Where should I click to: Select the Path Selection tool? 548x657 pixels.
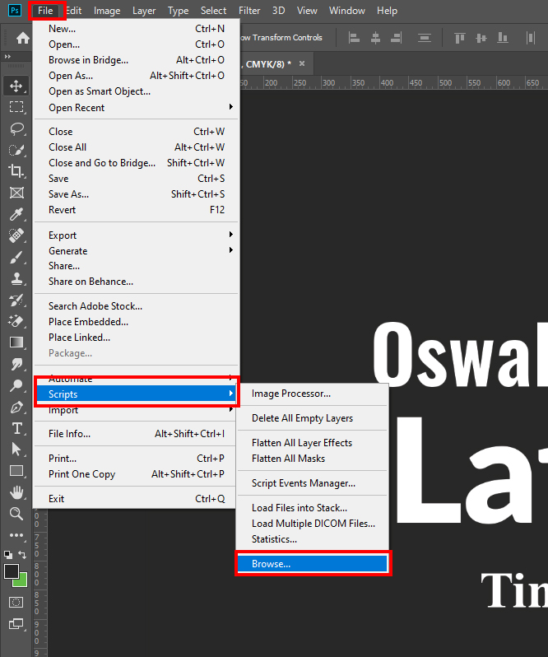point(16,450)
